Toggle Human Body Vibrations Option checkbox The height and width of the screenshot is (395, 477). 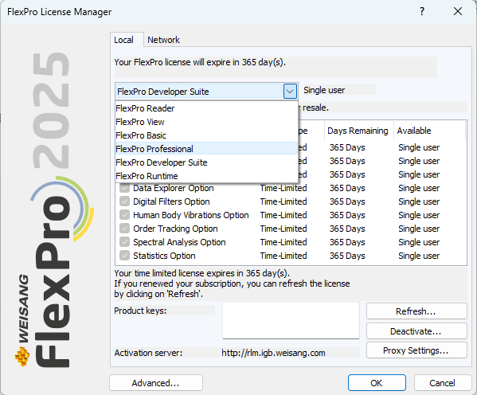click(124, 215)
